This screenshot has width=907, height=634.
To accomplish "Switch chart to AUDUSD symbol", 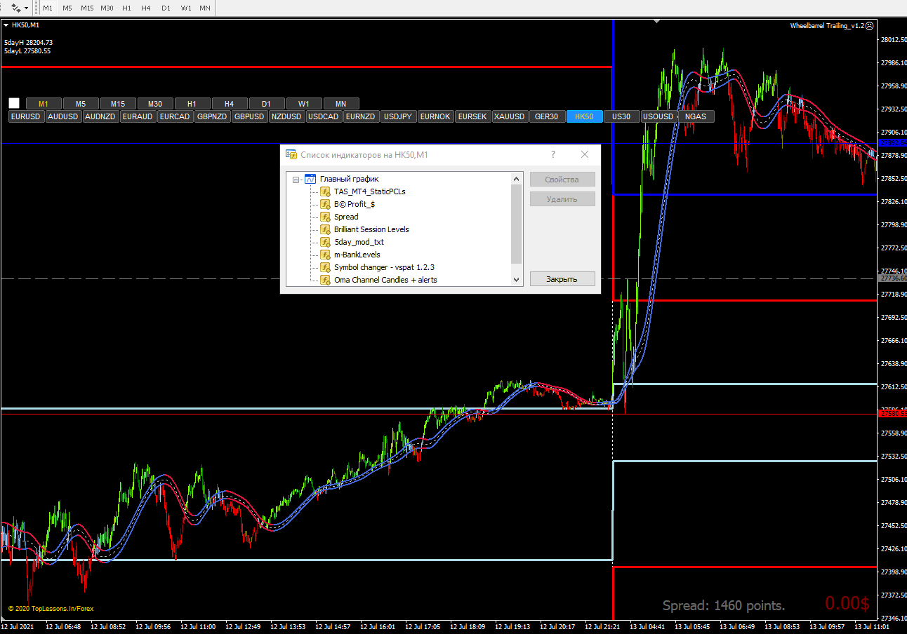I will coord(64,116).
